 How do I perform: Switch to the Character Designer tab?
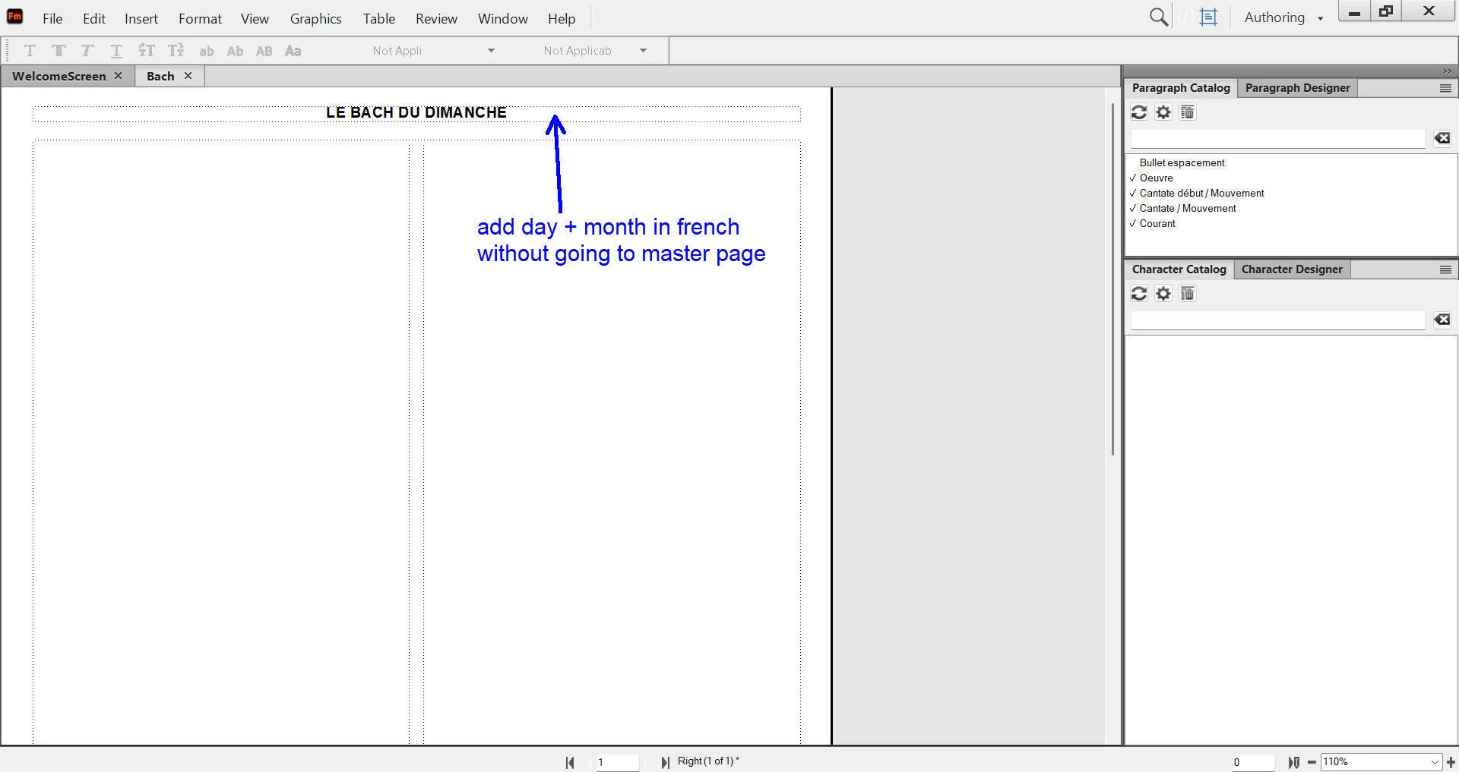pos(1292,269)
